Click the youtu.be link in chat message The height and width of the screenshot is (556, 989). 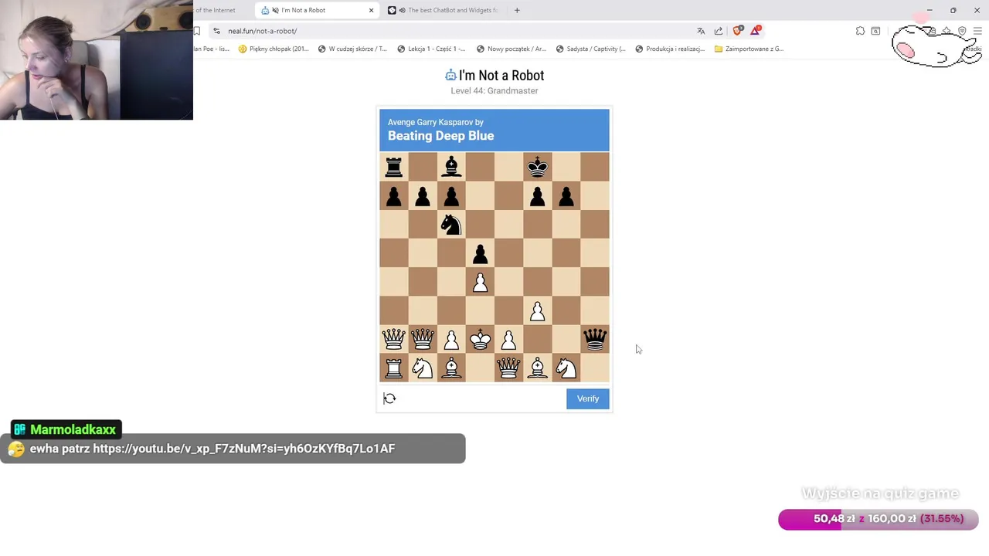coord(244,449)
